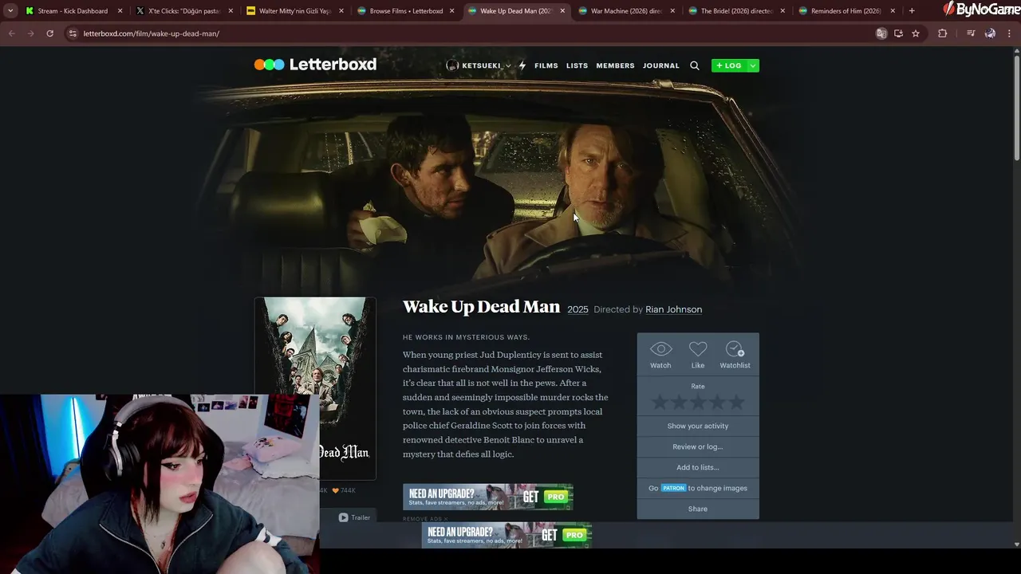Expand the LOG button dropdown arrow

click(x=752, y=65)
